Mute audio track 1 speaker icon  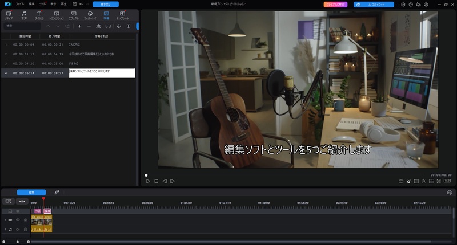pyautogui.click(x=18, y=230)
